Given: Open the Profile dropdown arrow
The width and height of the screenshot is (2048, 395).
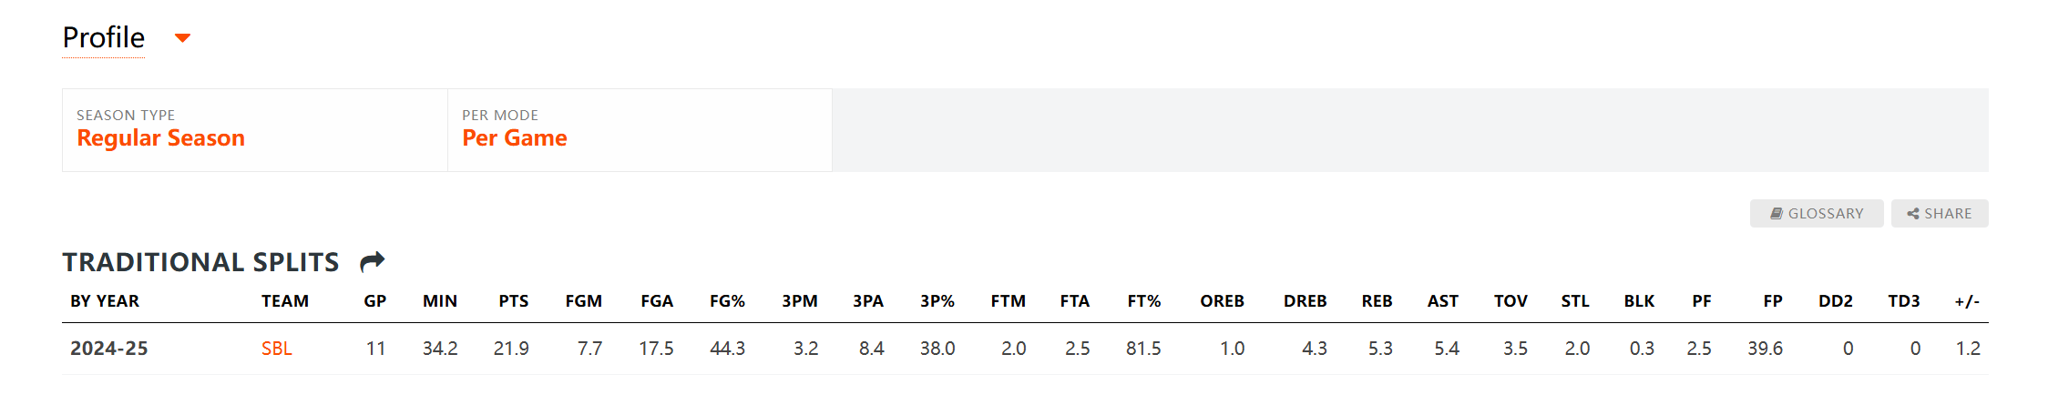Looking at the screenshot, I should coord(182,38).
